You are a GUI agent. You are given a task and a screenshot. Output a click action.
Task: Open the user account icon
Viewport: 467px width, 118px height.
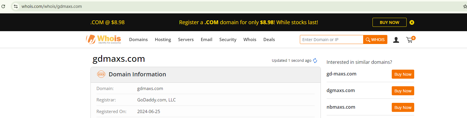click(396, 40)
